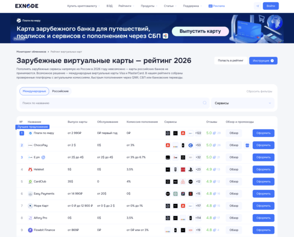
Task: Open the EXNODE logo home link
Action: click(x=27, y=6)
